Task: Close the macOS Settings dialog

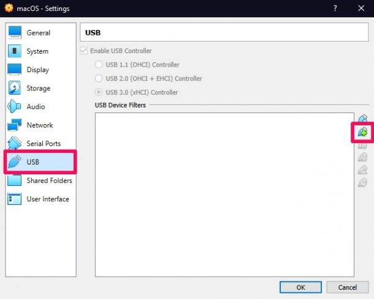Action: (361, 9)
